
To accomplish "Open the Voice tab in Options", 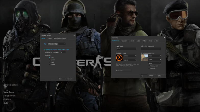I will (x=151, y=41).
